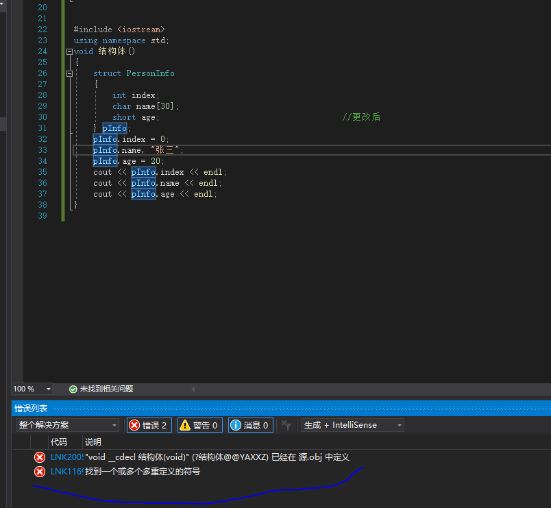Click the short age declaration
Viewport: 551px width, 508px height.
(x=136, y=117)
